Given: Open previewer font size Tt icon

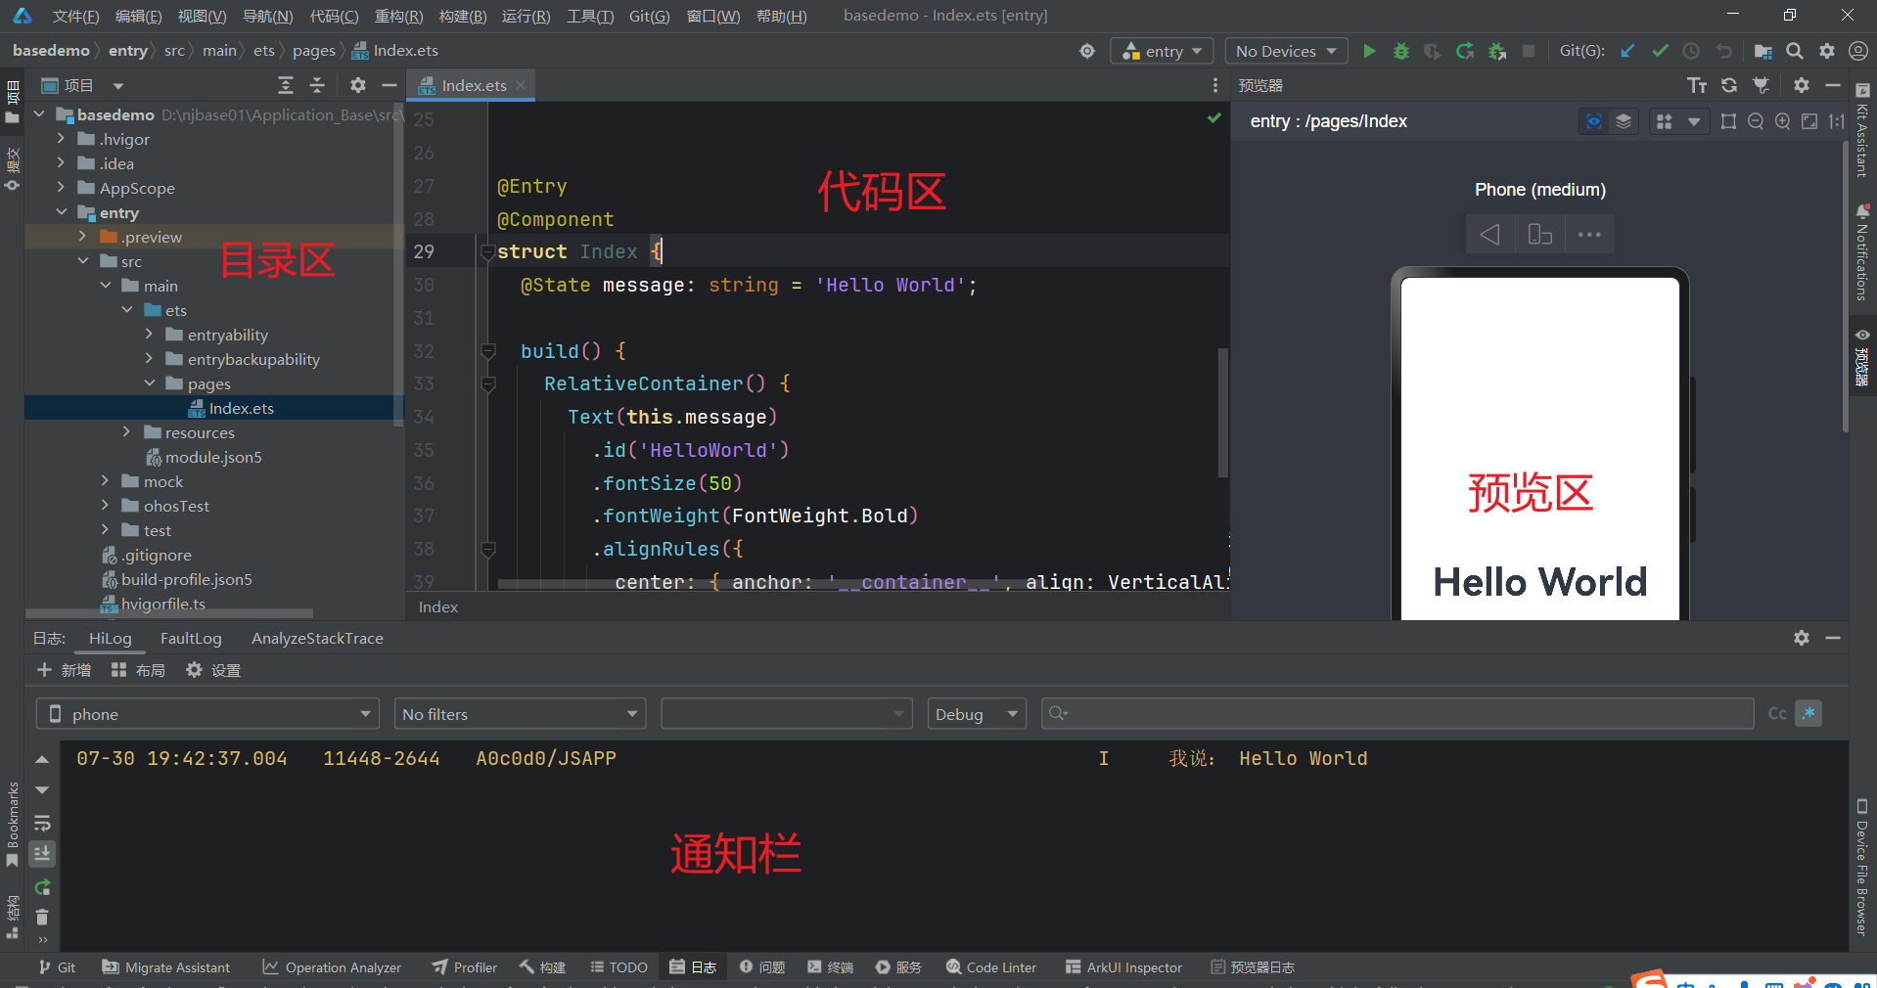Looking at the screenshot, I should [1697, 85].
